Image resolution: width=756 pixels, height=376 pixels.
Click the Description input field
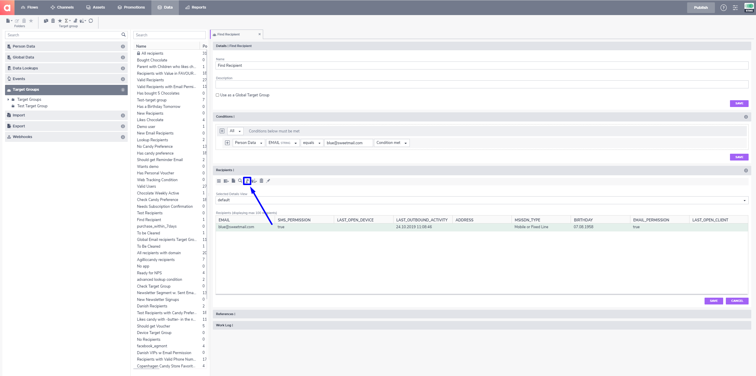[482, 85]
